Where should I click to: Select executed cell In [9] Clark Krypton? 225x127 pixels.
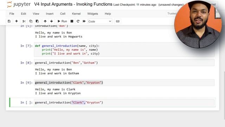point(124,83)
